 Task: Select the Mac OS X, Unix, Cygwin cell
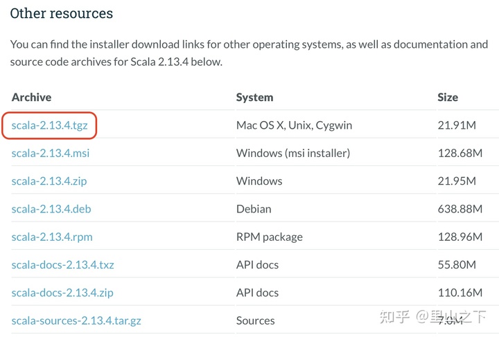pos(294,125)
